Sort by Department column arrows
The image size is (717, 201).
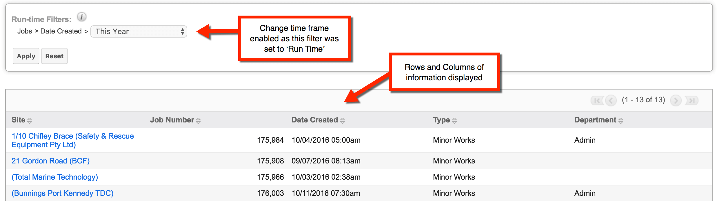point(621,120)
